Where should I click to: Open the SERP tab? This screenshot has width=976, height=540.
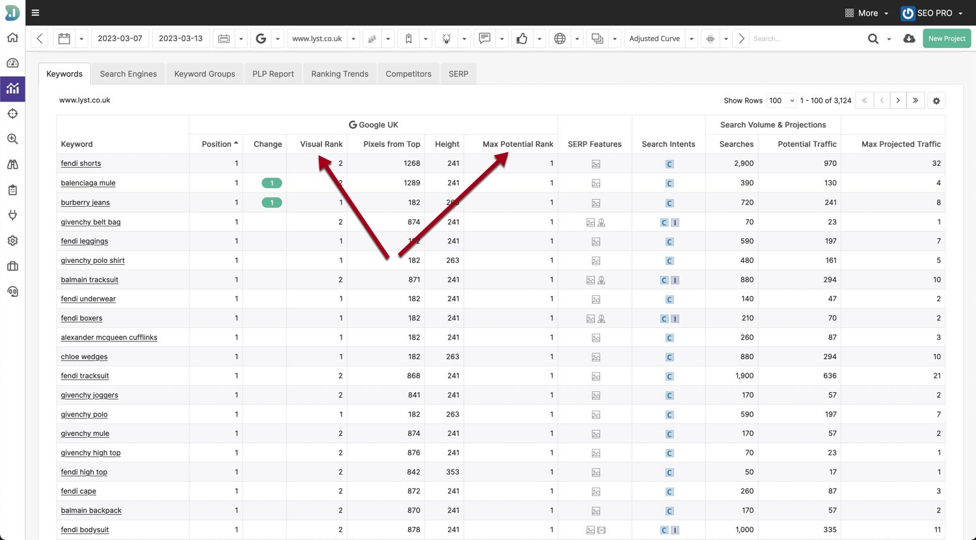(458, 74)
